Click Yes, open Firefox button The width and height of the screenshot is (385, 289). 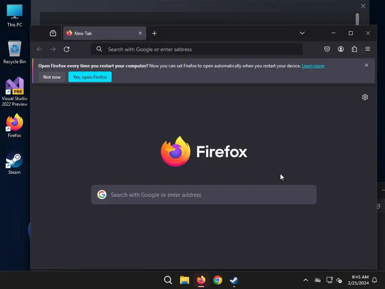click(90, 77)
